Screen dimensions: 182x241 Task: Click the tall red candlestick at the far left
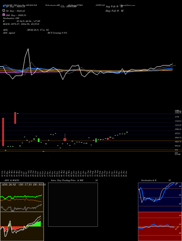click(3, 132)
